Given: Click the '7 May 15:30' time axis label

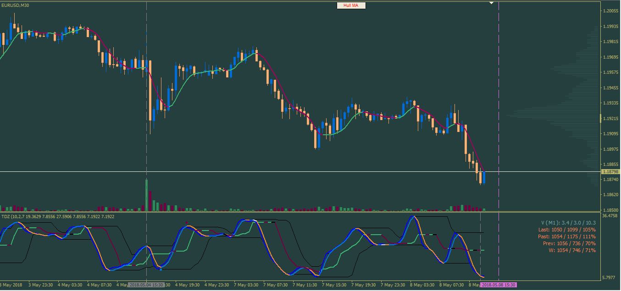Looking at the screenshot, I should (334, 285).
